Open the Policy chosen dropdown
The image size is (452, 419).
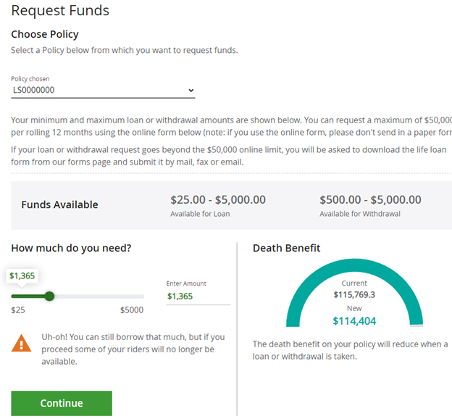click(x=103, y=91)
